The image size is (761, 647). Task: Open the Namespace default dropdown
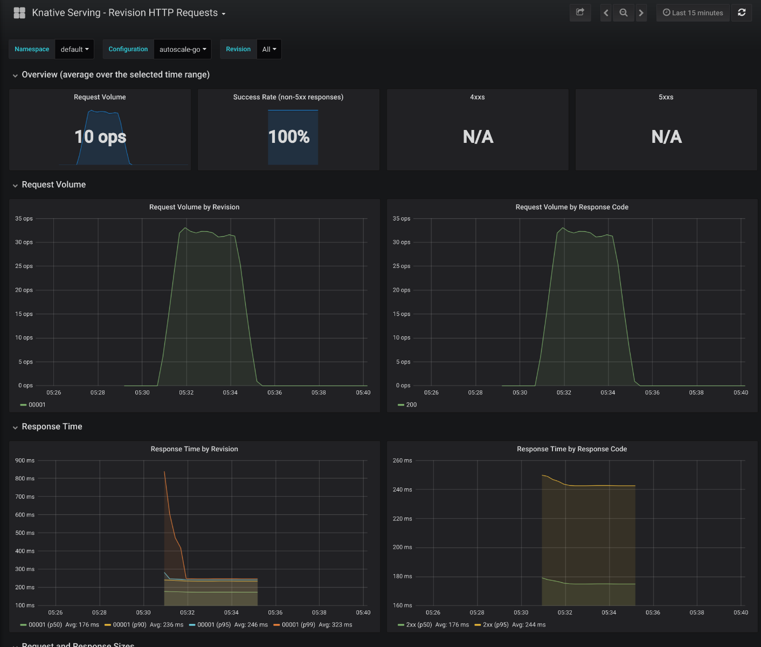pos(74,49)
